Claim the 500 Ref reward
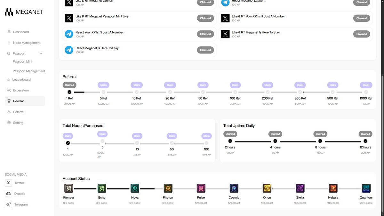The height and width of the screenshot is (216, 384). coord(333,85)
